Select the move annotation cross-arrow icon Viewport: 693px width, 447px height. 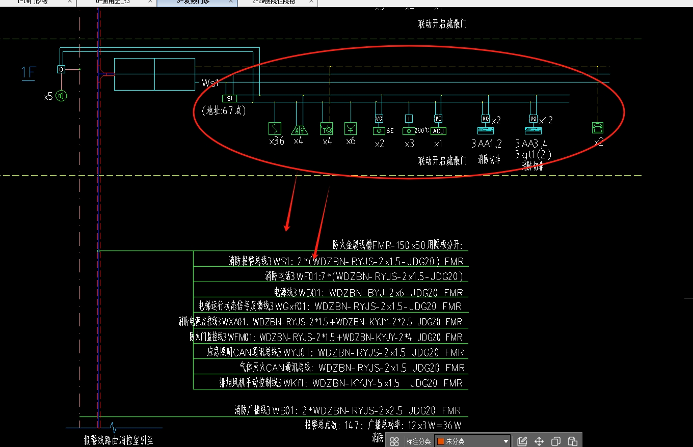tap(539, 441)
